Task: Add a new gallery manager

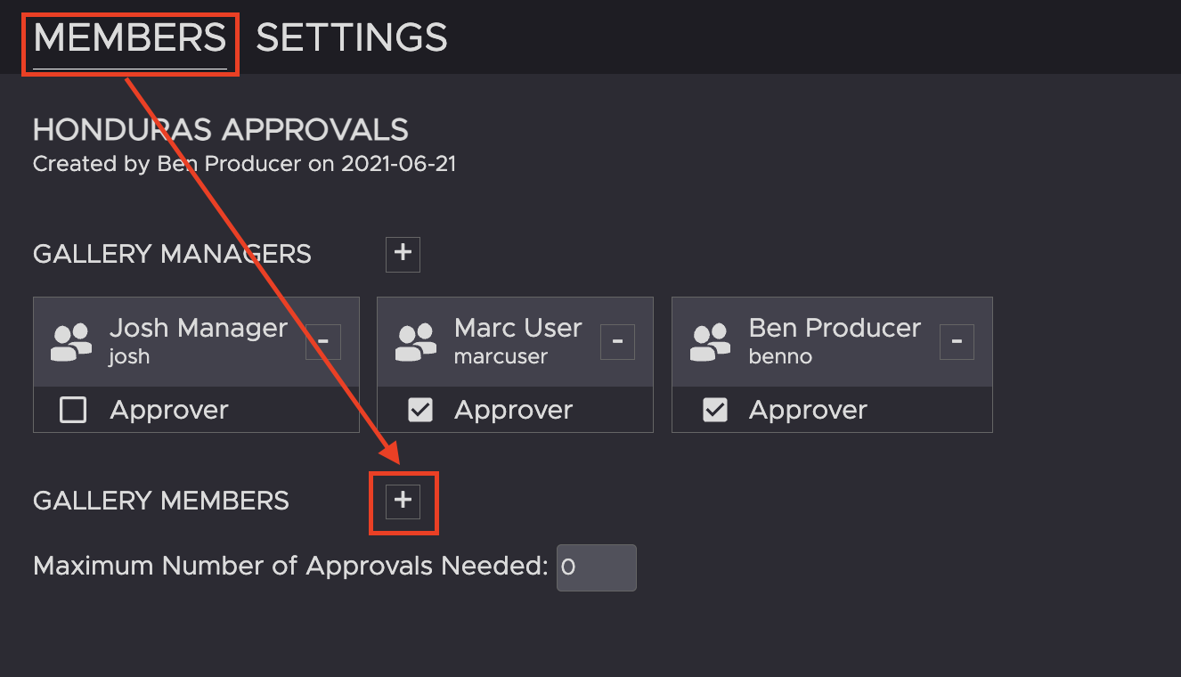Action: 403,254
